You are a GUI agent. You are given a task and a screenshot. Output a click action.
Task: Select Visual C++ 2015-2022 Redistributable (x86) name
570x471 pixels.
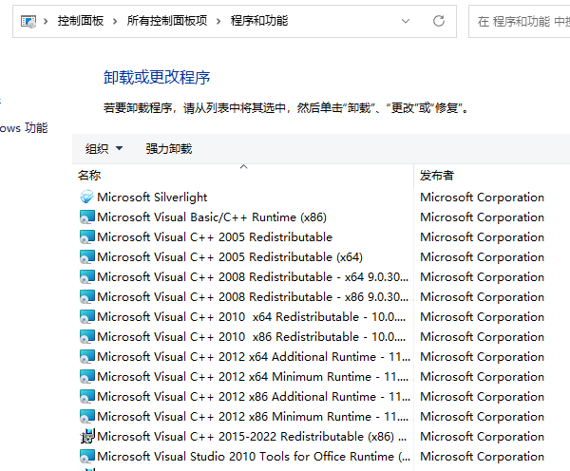tap(252, 437)
